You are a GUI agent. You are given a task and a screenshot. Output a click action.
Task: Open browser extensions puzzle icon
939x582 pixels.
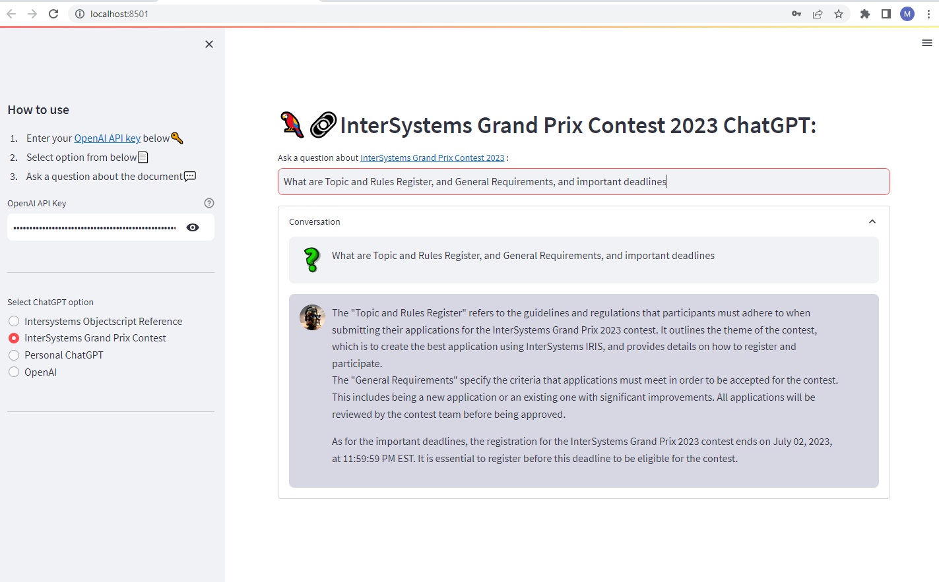click(x=864, y=14)
